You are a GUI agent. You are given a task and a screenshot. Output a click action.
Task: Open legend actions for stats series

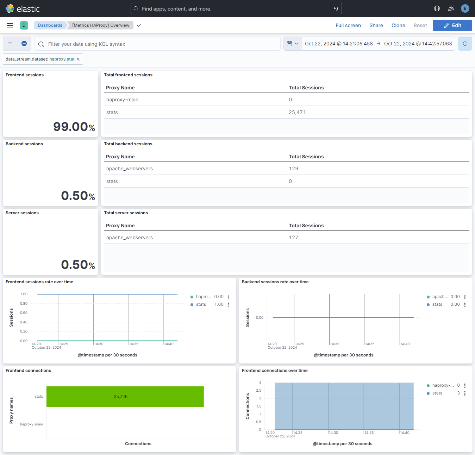click(x=228, y=304)
